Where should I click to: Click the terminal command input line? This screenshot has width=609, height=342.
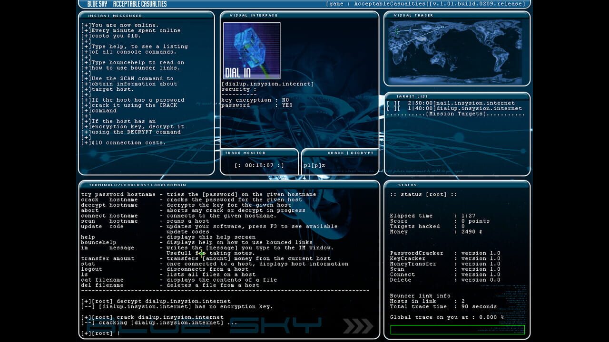(114, 333)
